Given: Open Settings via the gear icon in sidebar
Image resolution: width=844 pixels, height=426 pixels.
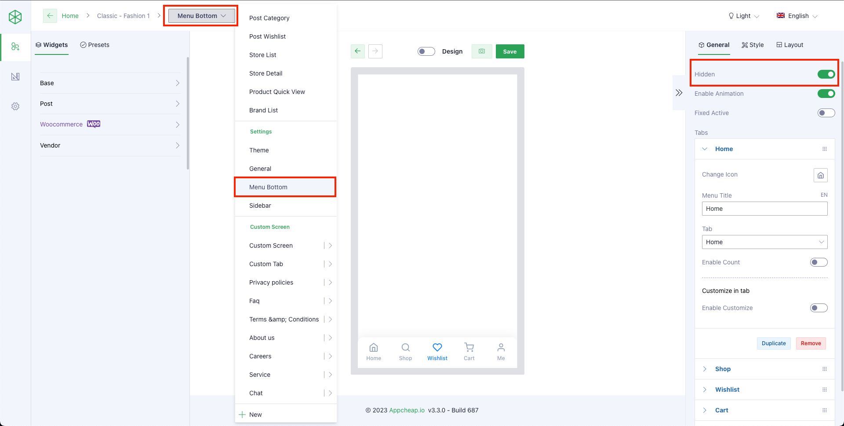Looking at the screenshot, I should pyautogui.click(x=15, y=106).
